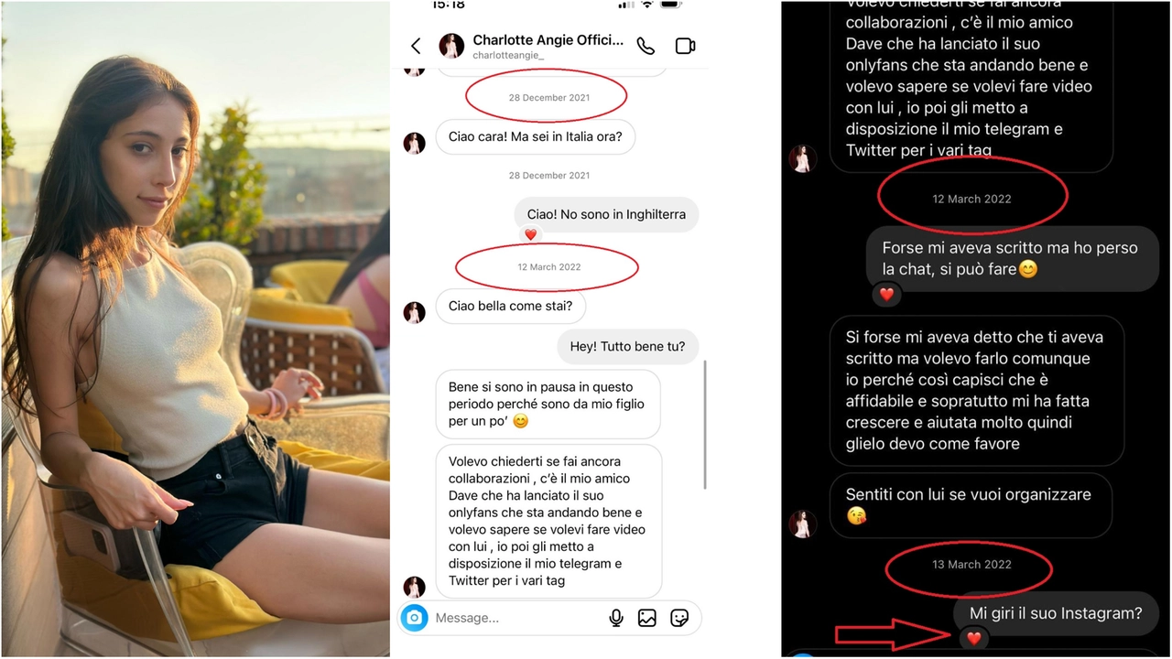Open the photo gallery icon in message bar

(647, 618)
